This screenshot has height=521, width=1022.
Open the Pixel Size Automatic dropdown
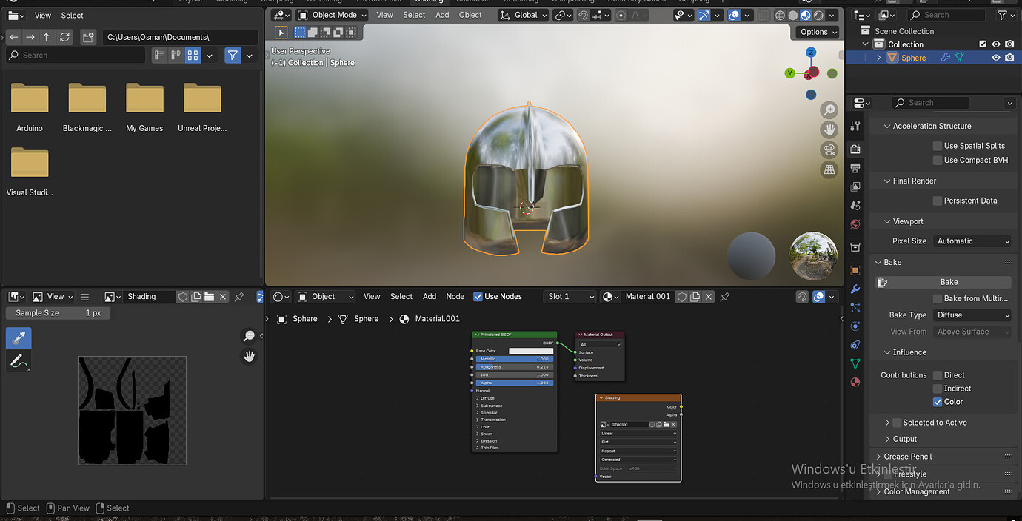click(x=972, y=241)
